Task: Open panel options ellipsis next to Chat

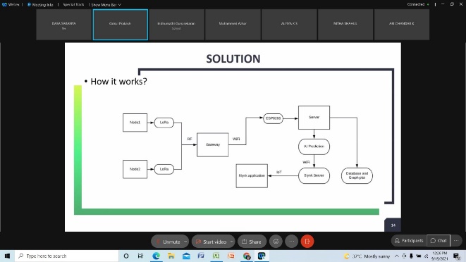Action: point(456,241)
